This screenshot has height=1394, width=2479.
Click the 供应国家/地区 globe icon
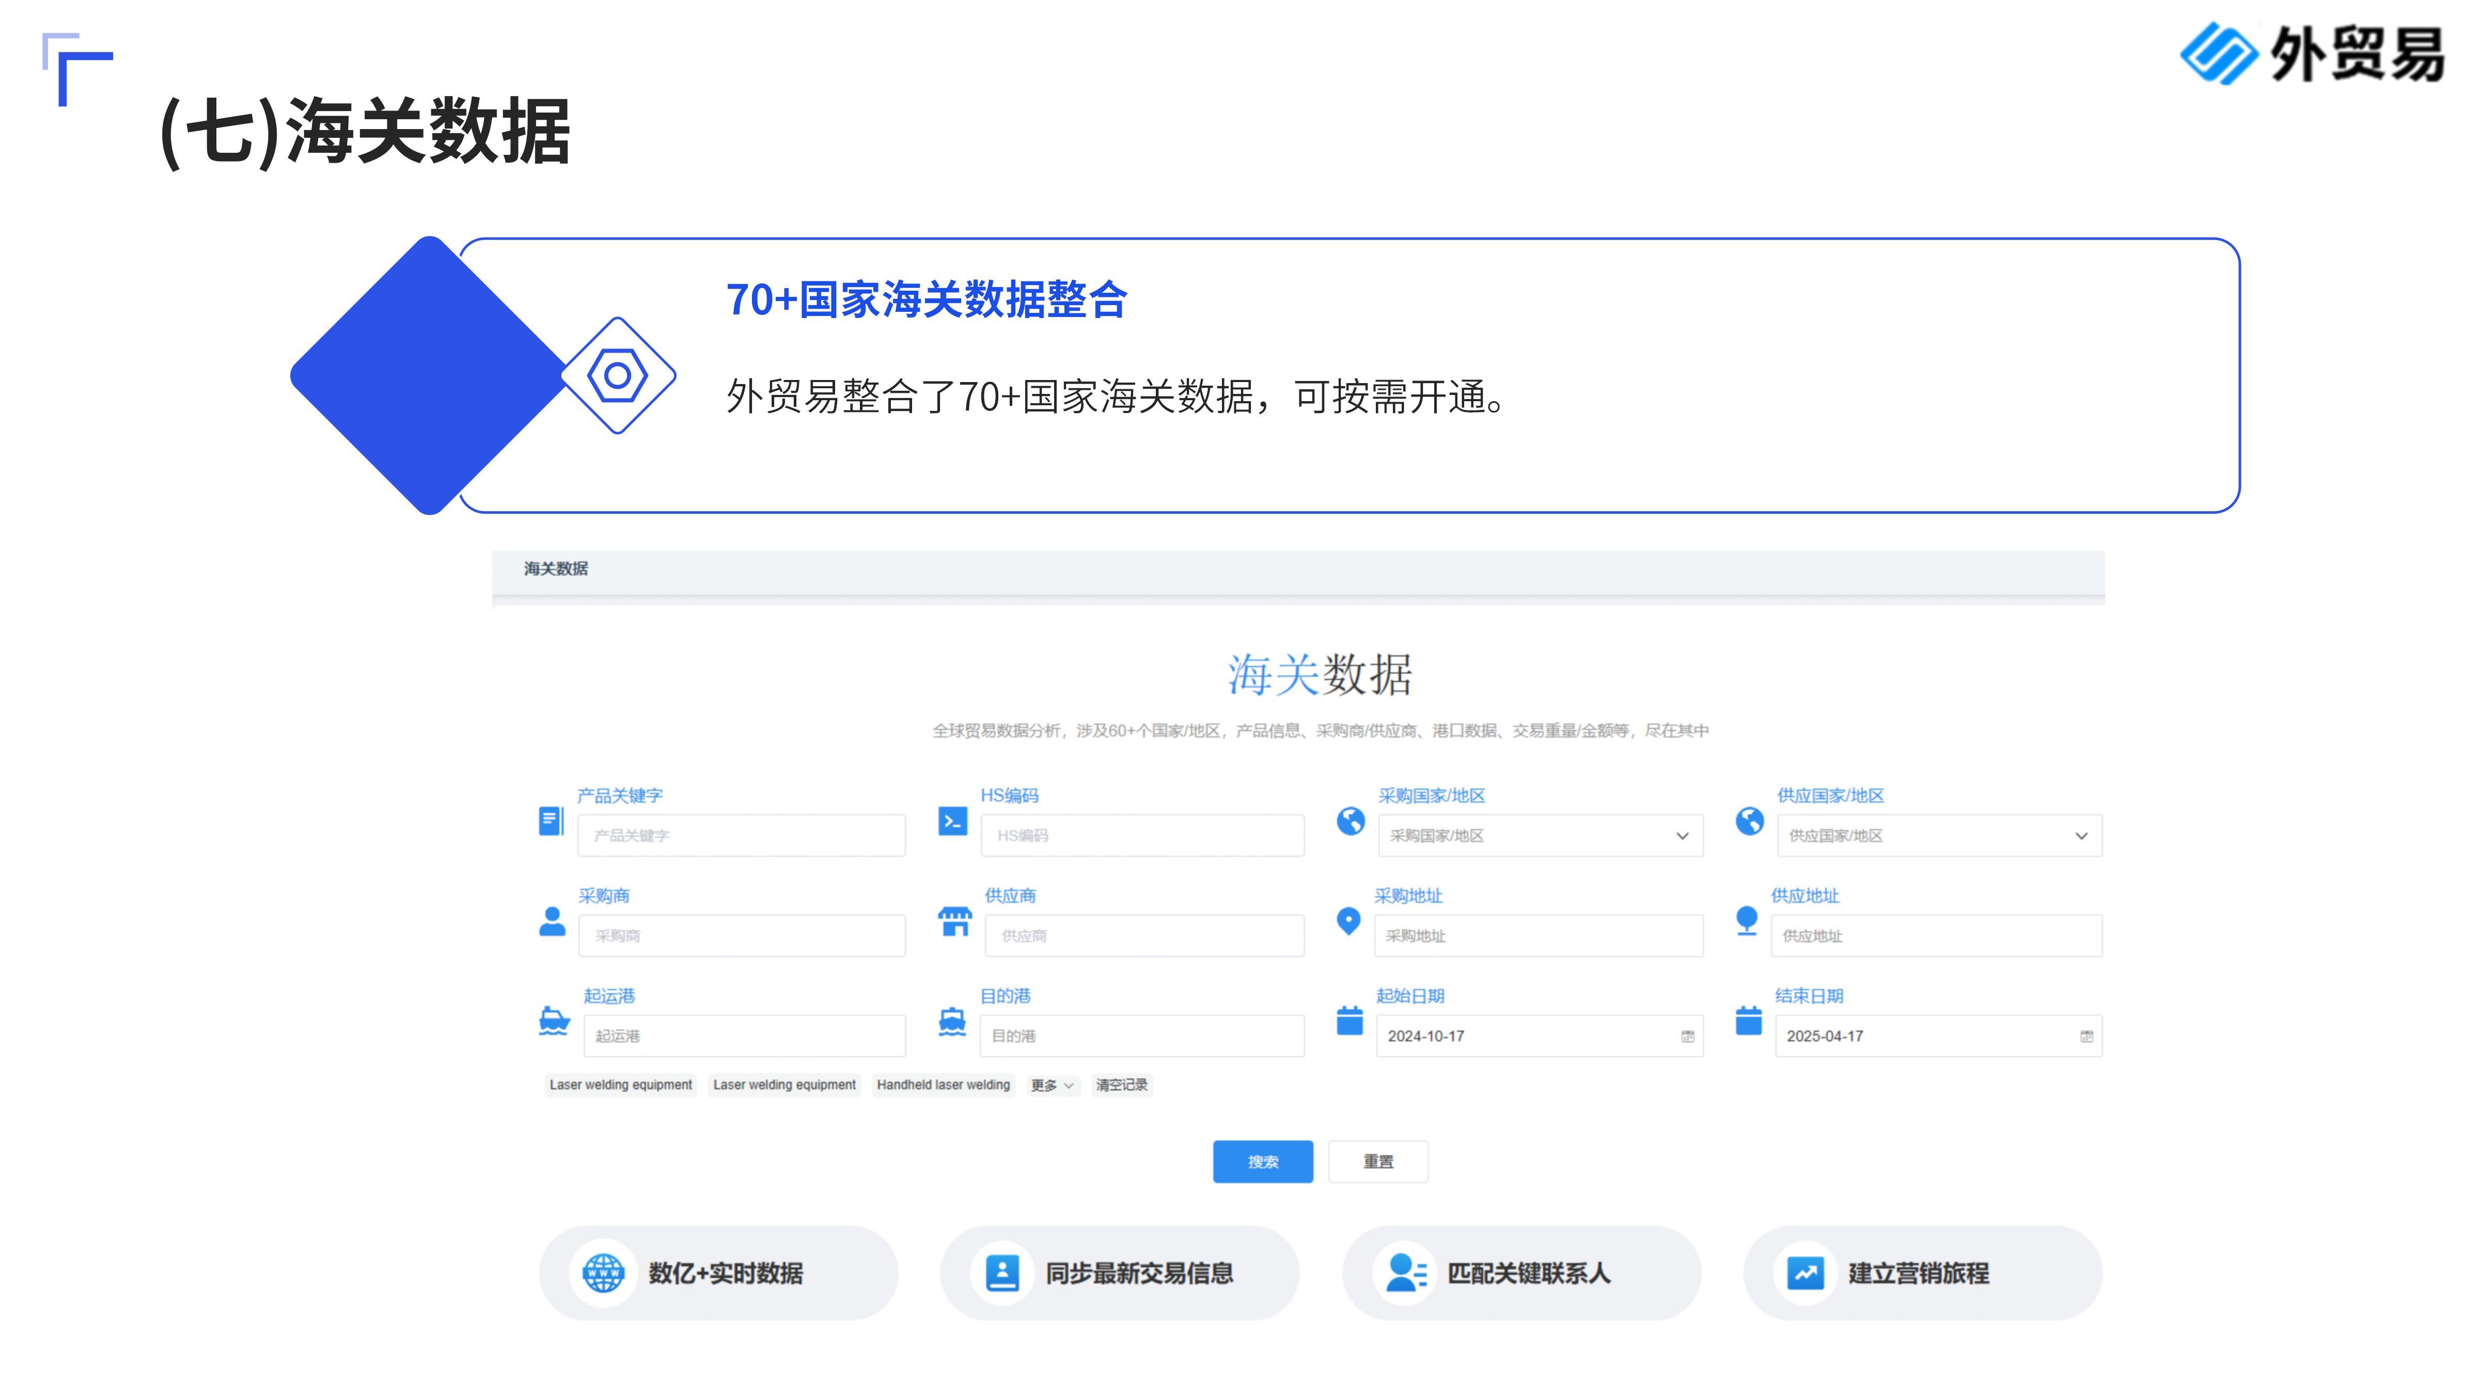pos(1750,820)
